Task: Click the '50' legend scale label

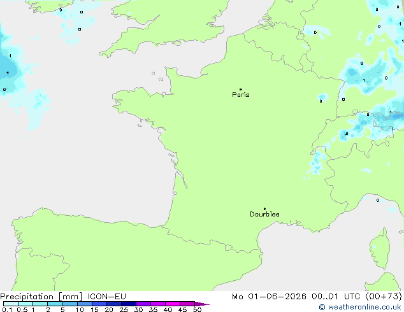Action: click(x=197, y=309)
